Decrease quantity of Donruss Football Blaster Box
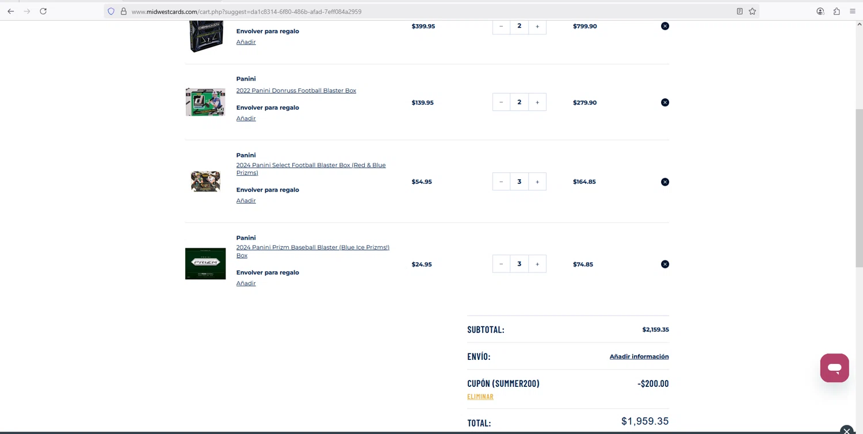The width and height of the screenshot is (863, 434). [501, 102]
